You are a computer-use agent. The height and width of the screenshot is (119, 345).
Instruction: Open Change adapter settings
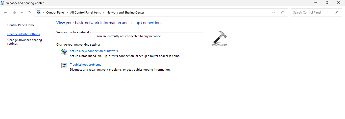(23, 34)
